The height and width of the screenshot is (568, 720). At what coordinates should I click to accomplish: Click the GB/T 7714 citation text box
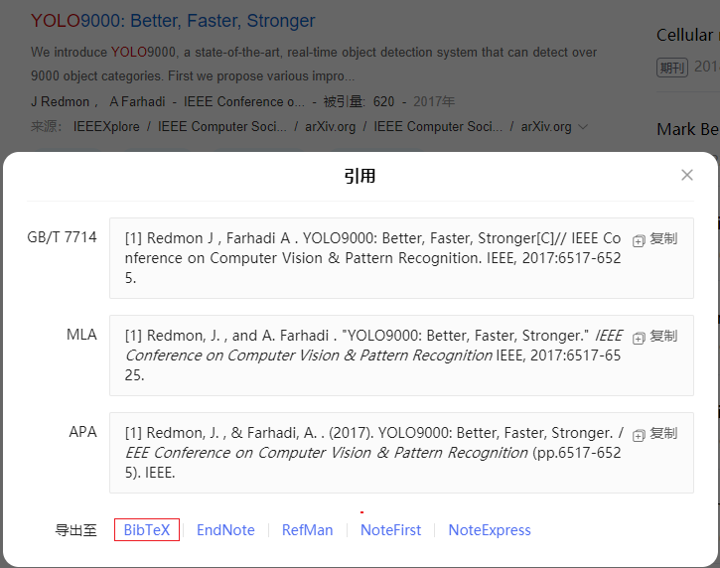[401, 258]
